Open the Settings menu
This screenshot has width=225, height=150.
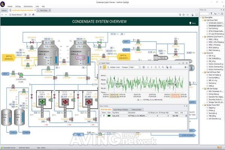[x=18, y=6]
